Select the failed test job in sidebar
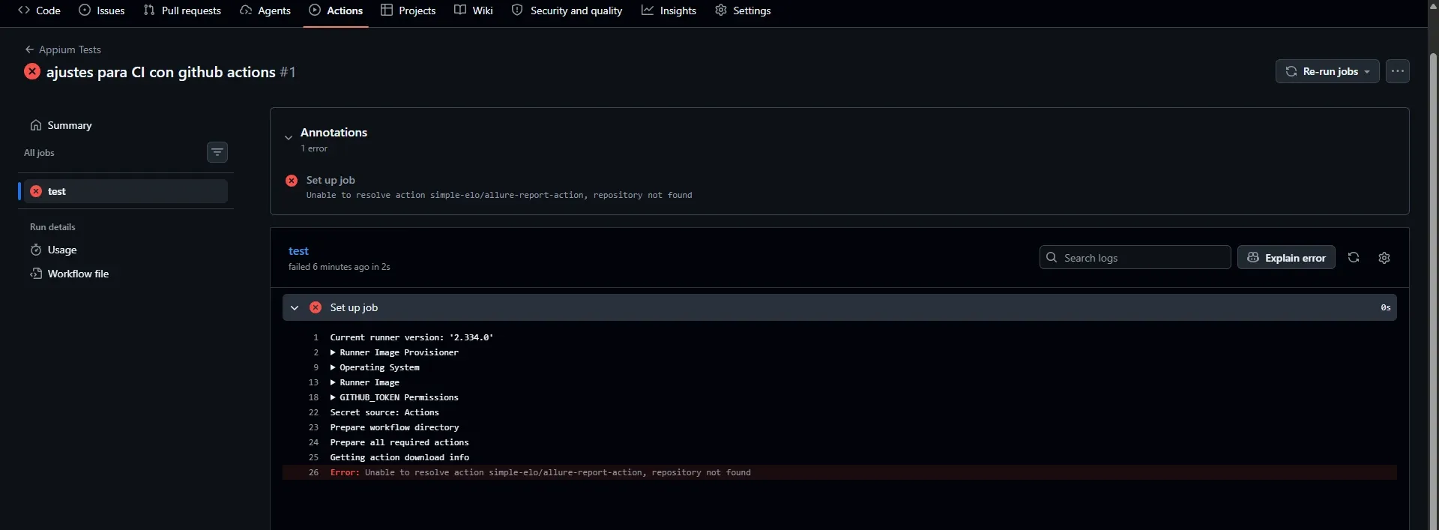 tap(126, 191)
